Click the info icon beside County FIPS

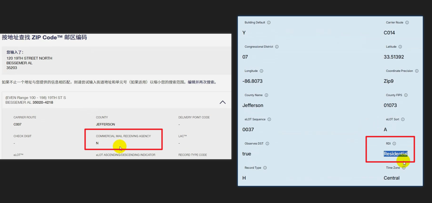406,95
